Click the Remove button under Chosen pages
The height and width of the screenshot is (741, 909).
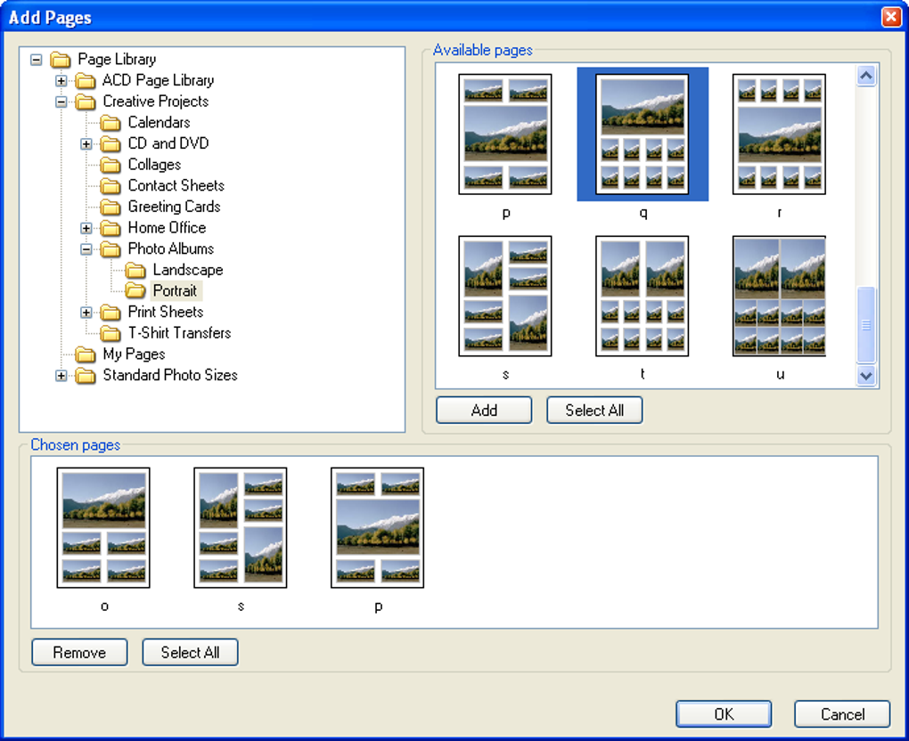click(79, 652)
